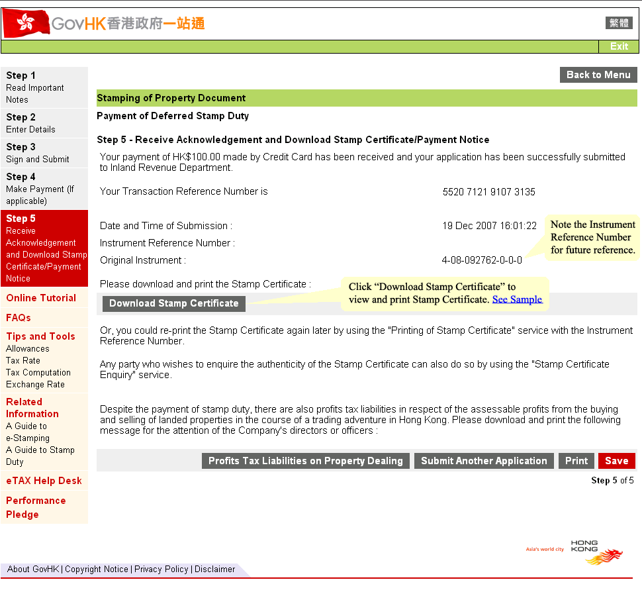Open Profits Tax Liabilities on Property Dealing
Image resolution: width=642 pixels, height=590 pixels.
click(306, 461)
